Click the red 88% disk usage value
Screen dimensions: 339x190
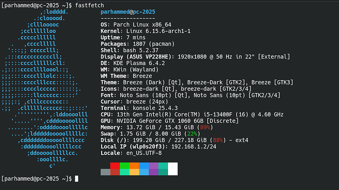(218, 140)
